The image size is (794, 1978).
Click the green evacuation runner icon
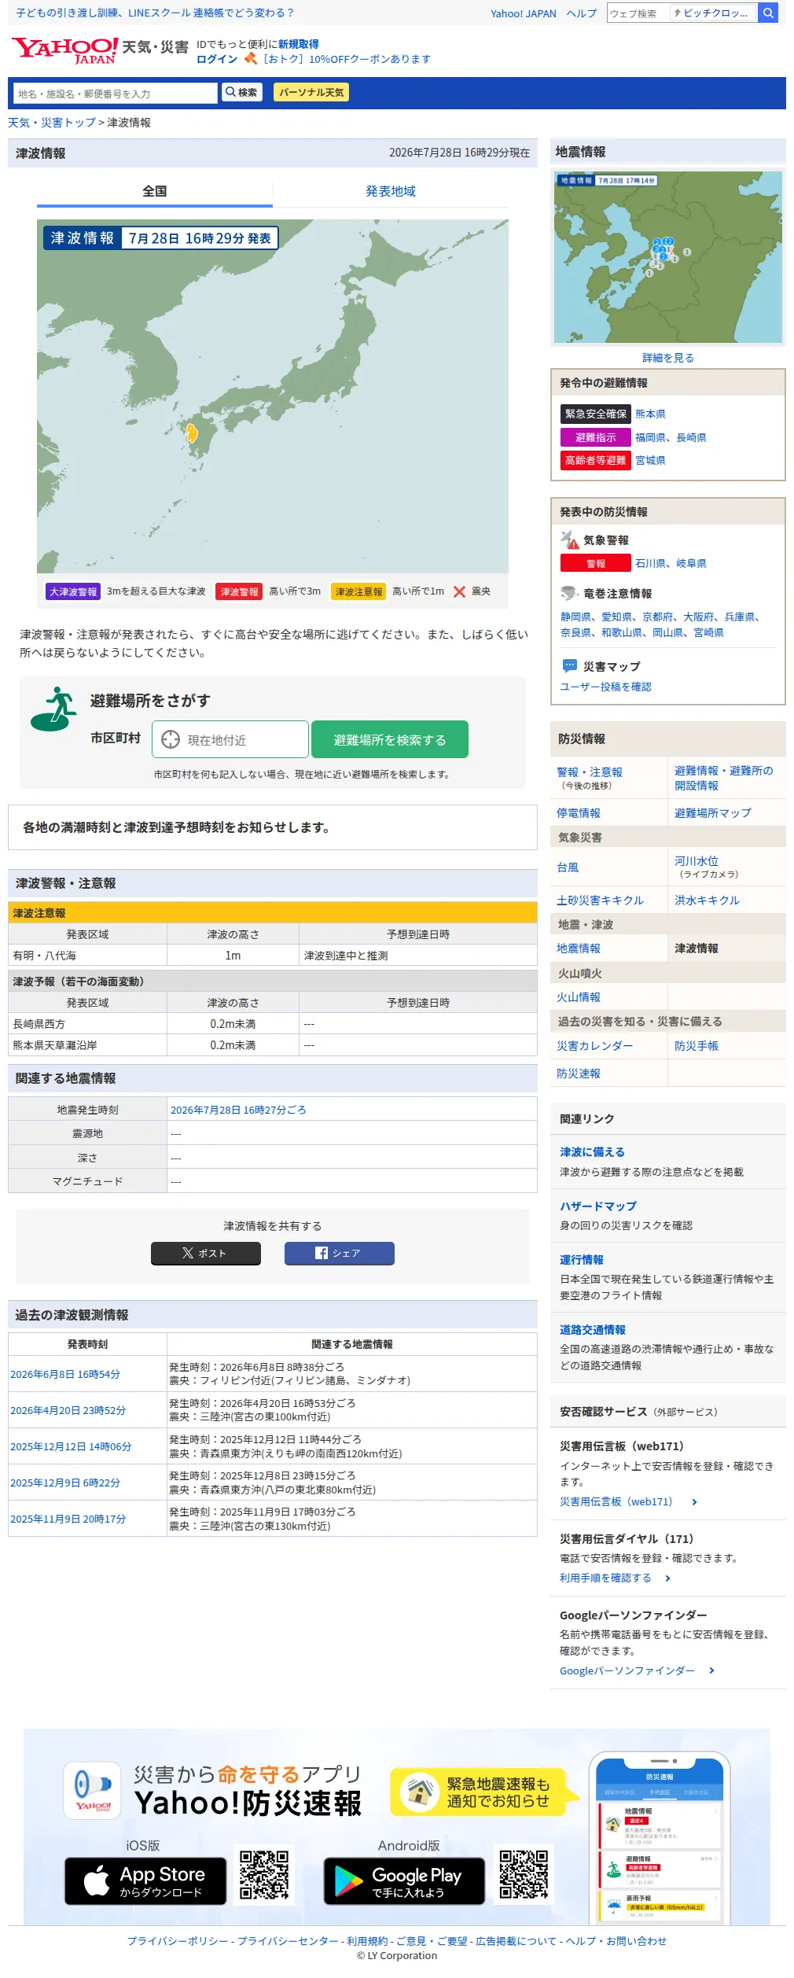pos(54,709)
